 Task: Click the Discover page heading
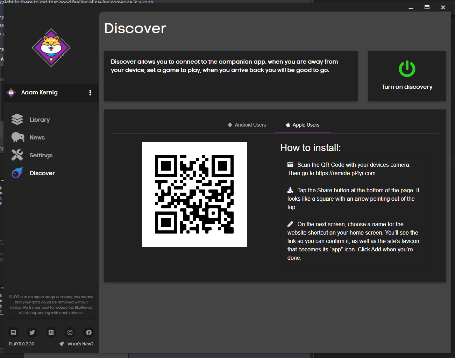[x=135, y=28]
